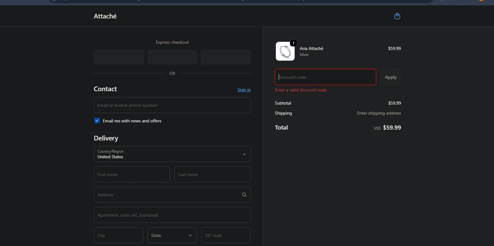Click the 'Express checkout' heading text
Screen dimensions: 494x246
(172, 42)
